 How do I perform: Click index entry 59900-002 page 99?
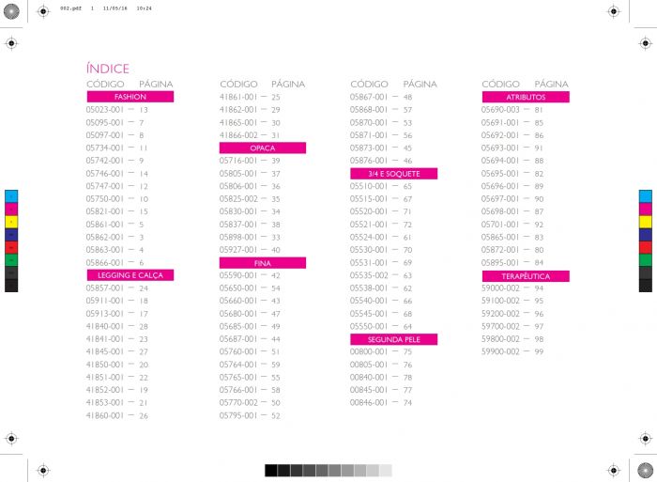click(512, 351)
